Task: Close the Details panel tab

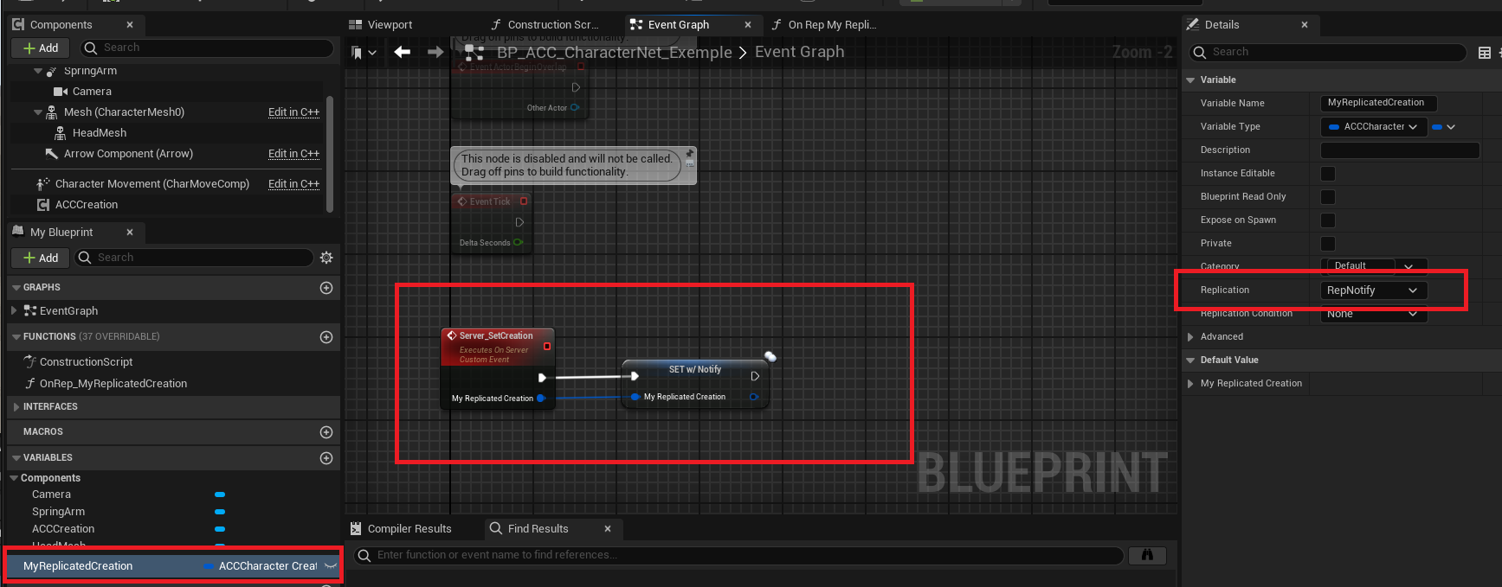Action: [1305, 25]
